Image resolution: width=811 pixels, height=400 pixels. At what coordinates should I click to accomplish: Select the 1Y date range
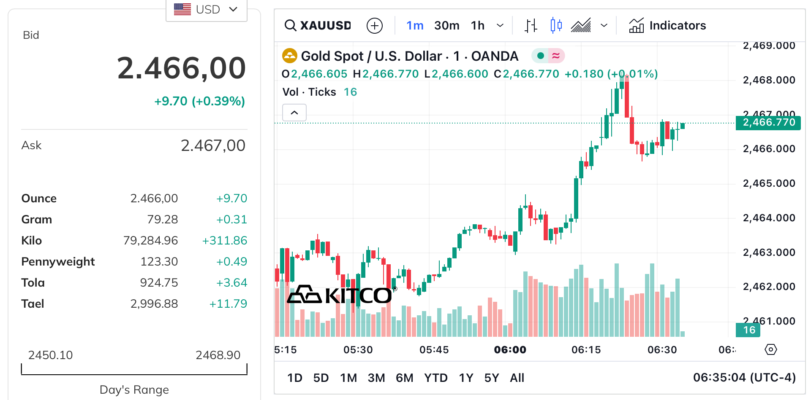(466, 378)
